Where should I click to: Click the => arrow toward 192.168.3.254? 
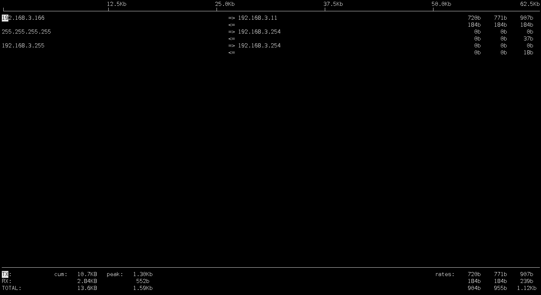point(232,32)
